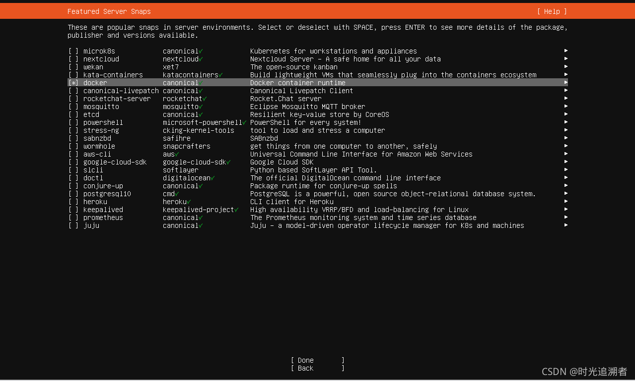Click verified checkmark next to keepalived-project publisher
The width and height of the screenshot is (635, 381).
tap(236, 210)
